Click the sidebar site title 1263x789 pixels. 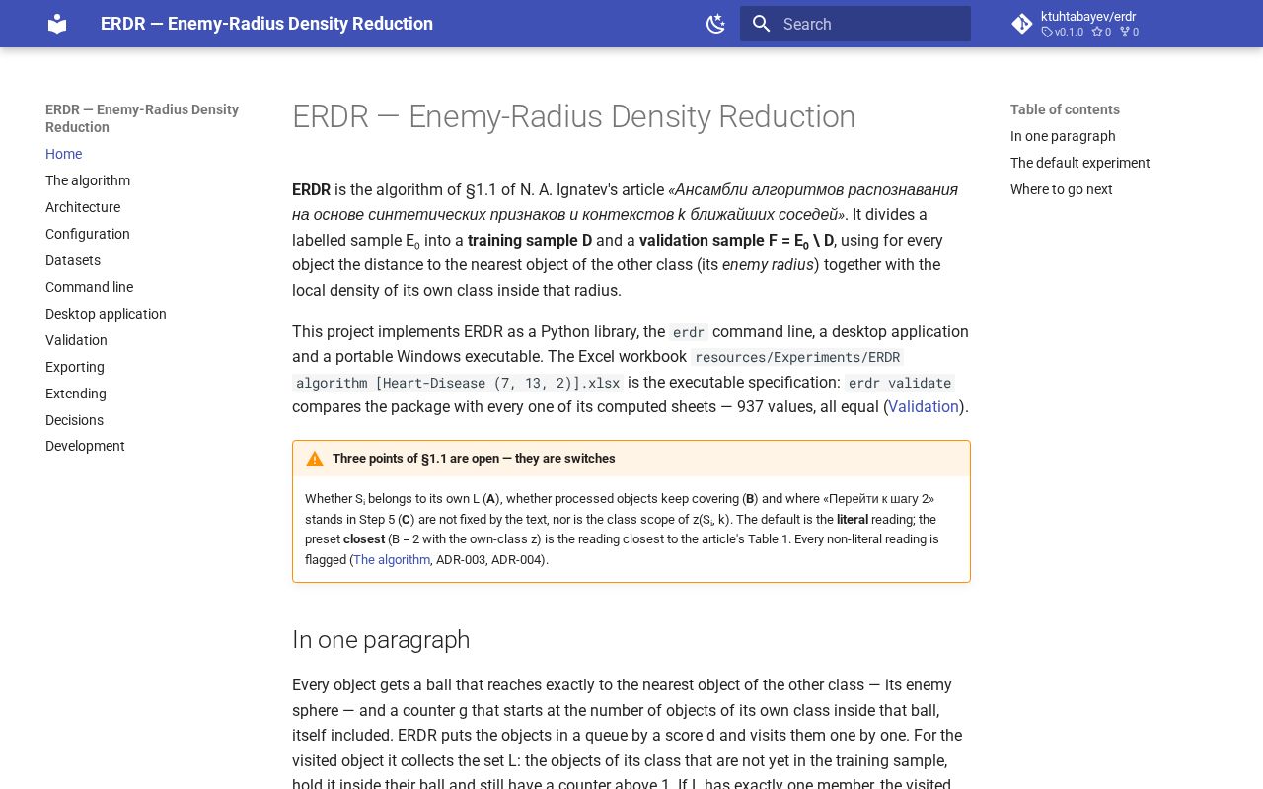click(142, 118)
